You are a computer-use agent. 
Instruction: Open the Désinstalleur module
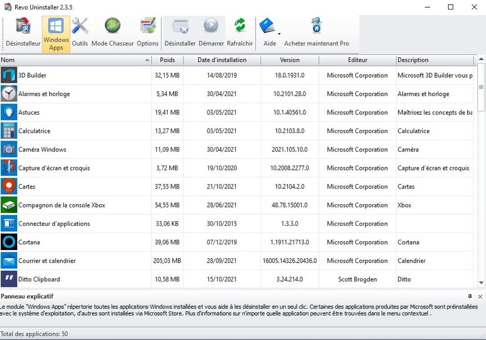pyautogui.click(x=23, y=33)
